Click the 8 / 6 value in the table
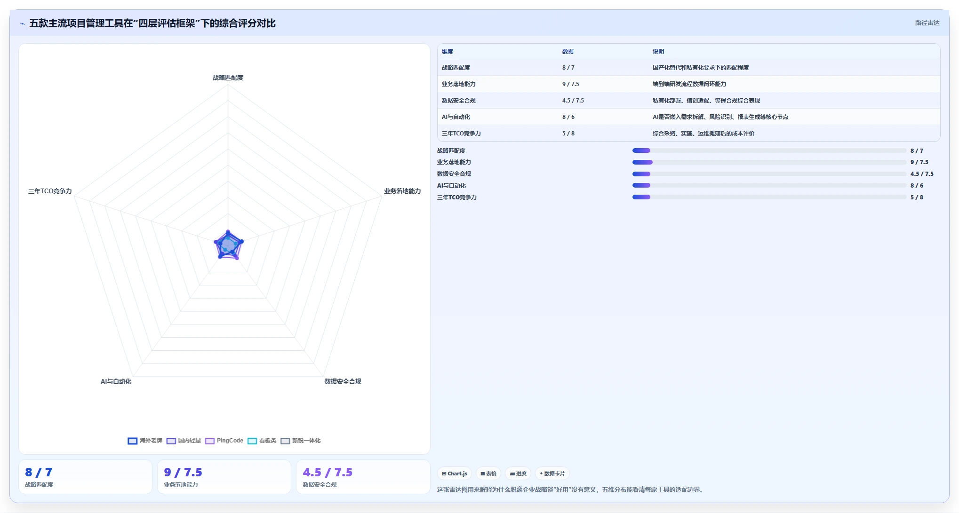This screenshot has height=513, width=959. coord(568,117)
